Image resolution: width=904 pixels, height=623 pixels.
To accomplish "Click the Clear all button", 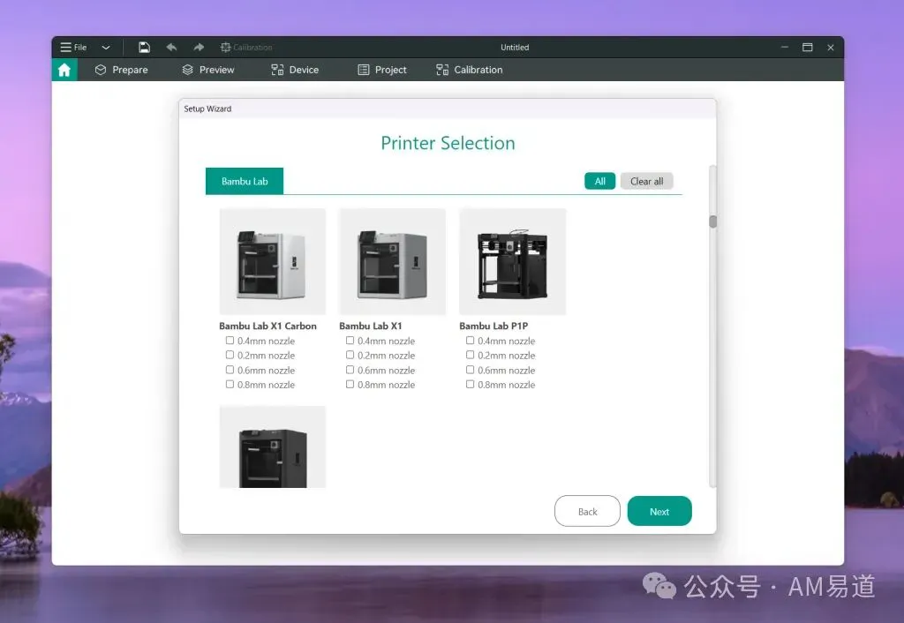I will pos(646,181).
